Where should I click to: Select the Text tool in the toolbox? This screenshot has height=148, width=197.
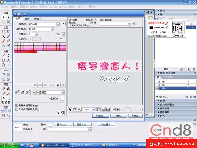[8, 60]
